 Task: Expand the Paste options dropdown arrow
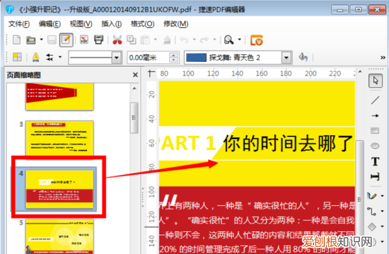[x=156, y=39]
